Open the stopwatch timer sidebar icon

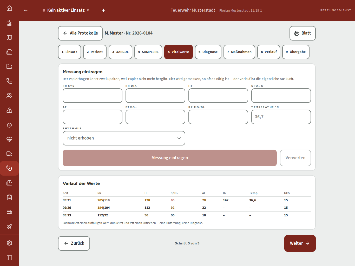point(9,125)
